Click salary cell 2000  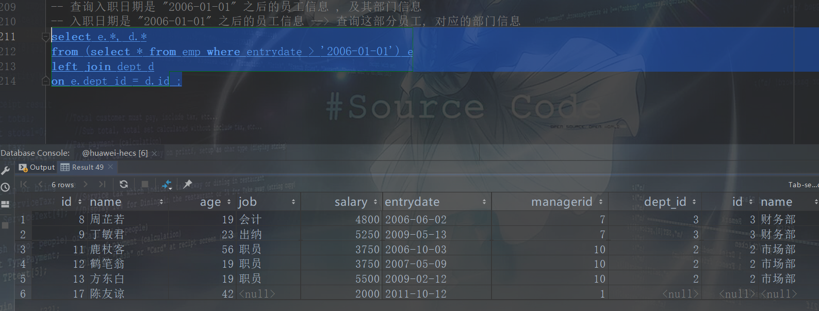coord(367,294)
